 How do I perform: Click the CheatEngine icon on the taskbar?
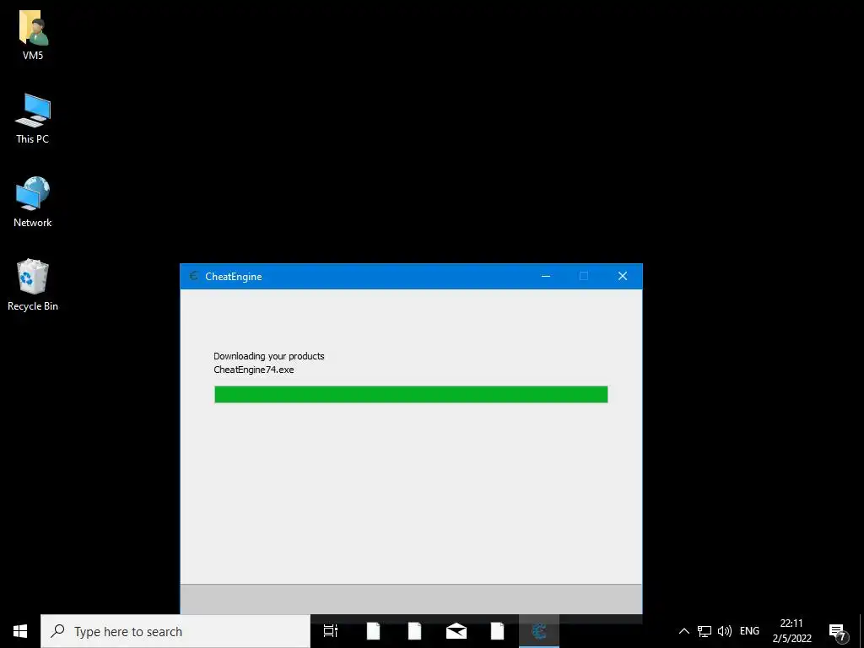point(539,631)
